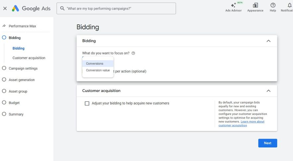
Task: Open the Summary step
Action: (16, 114)
